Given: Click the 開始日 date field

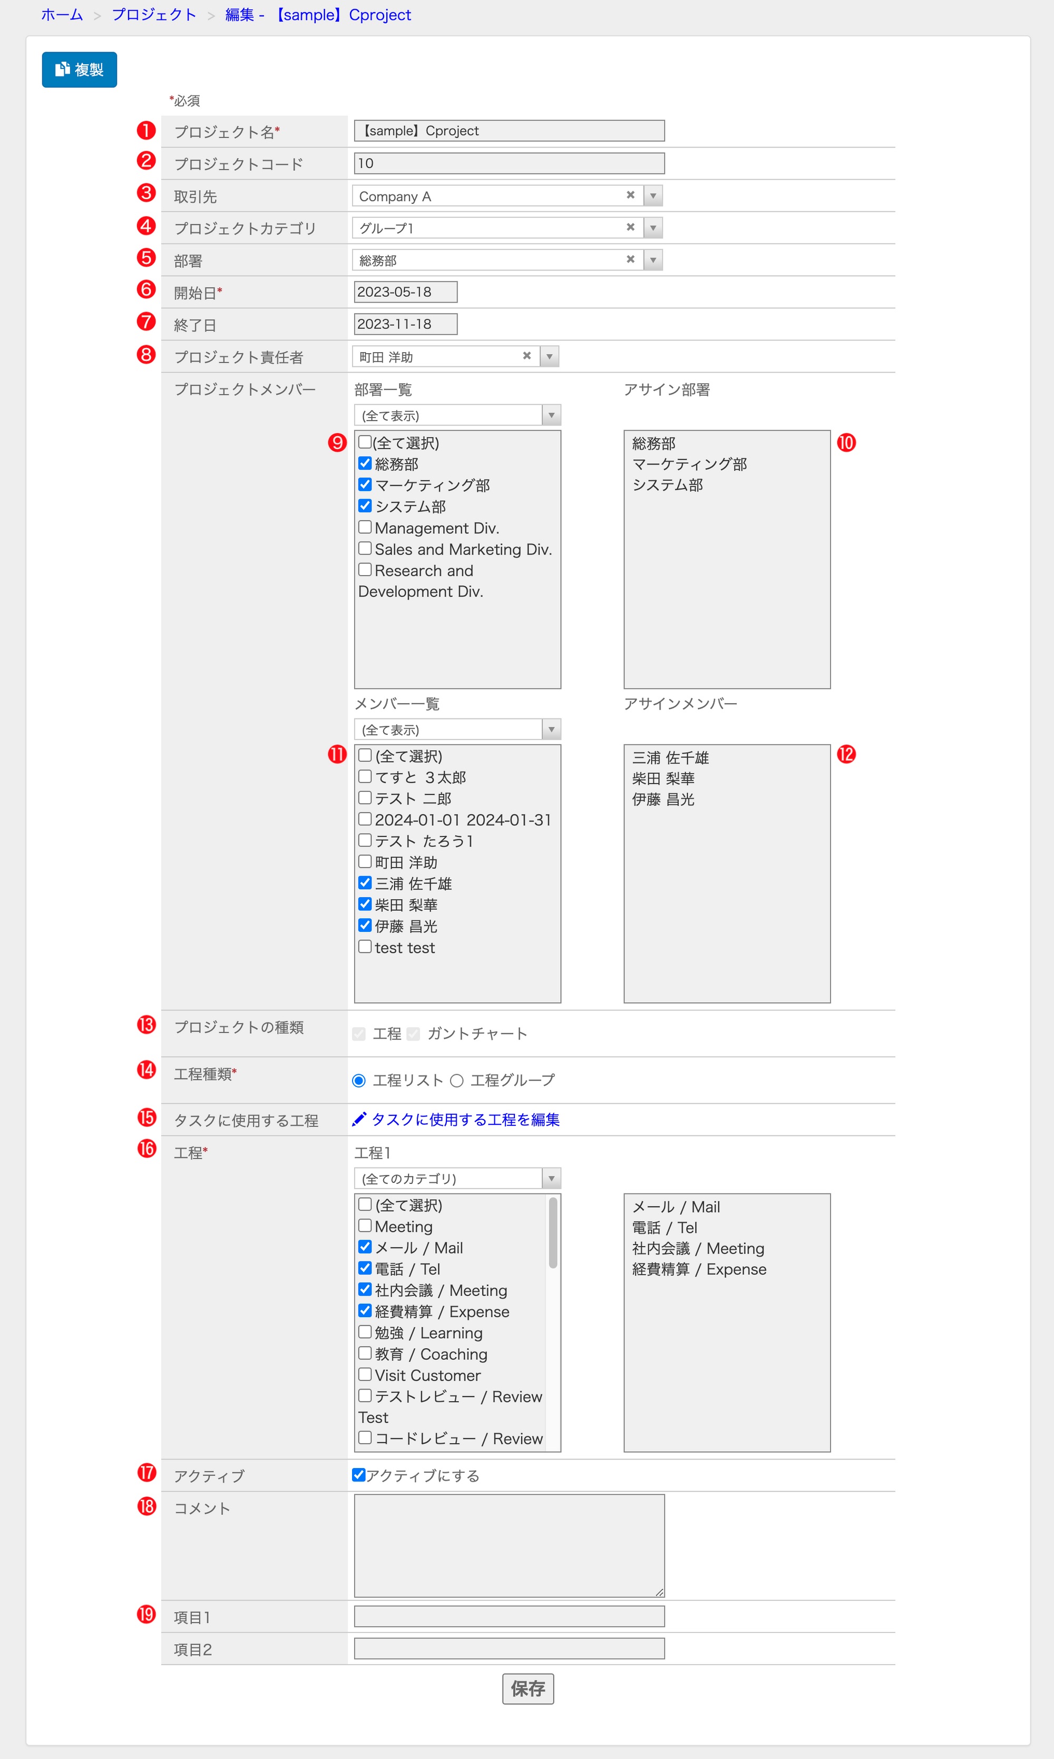Looking at the screenshot, I should pos(406,292).
